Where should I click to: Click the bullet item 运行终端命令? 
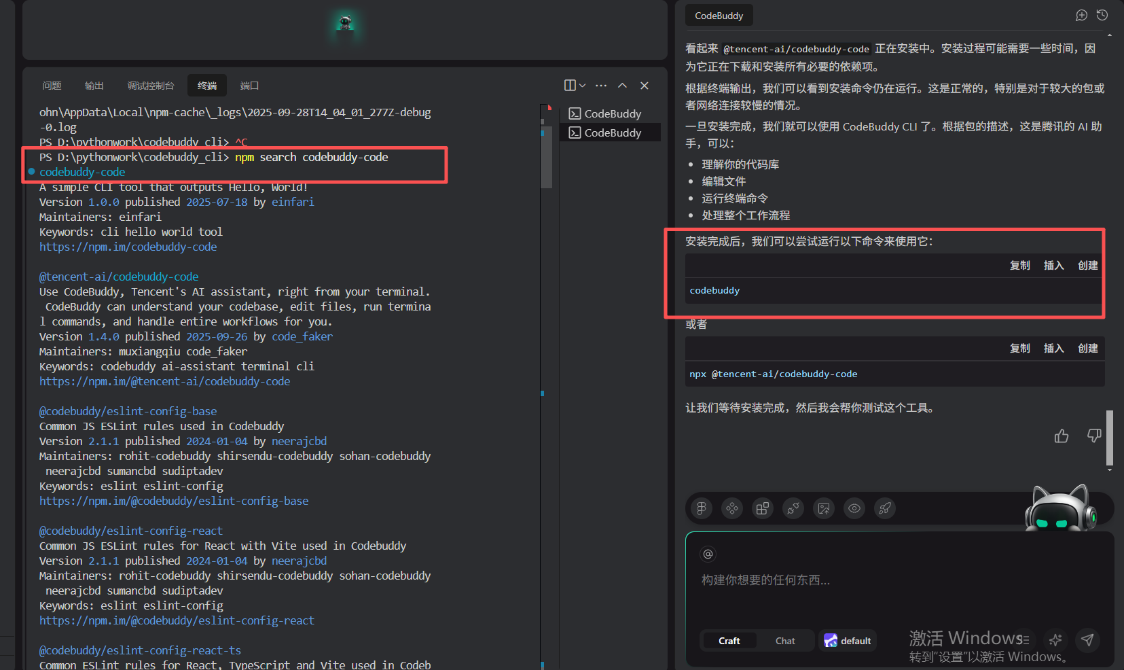coord(735,198)
